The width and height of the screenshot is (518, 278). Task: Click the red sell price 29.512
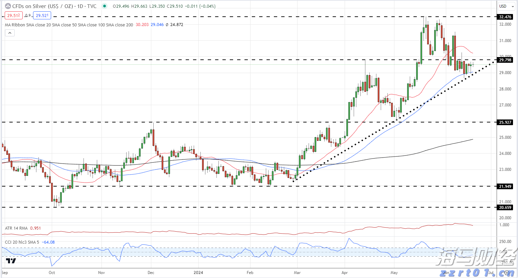pyautogui.click(x=14, y=15)
